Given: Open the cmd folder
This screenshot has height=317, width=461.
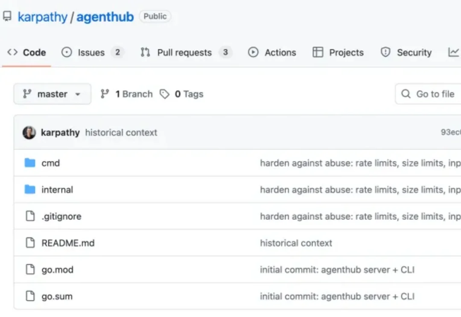Looking at the screenshot, I should pyautogui.click(x=51, y=163).
